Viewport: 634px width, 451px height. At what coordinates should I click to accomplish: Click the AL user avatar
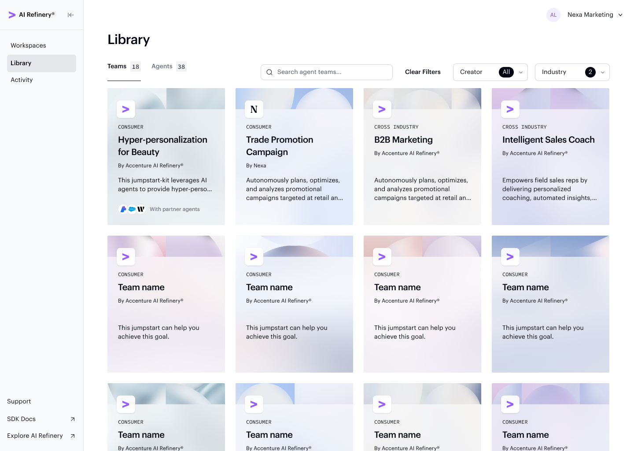pos(553,15)
